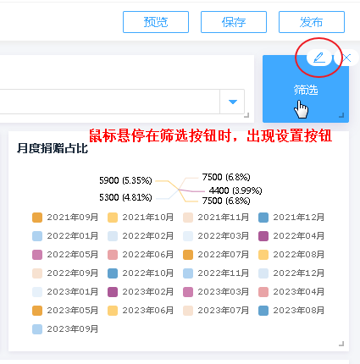Click the resize handle of the chart panel

coord(341,344)
